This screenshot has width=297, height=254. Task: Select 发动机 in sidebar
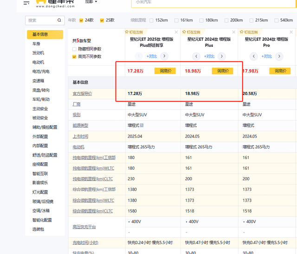coord(38,53)
